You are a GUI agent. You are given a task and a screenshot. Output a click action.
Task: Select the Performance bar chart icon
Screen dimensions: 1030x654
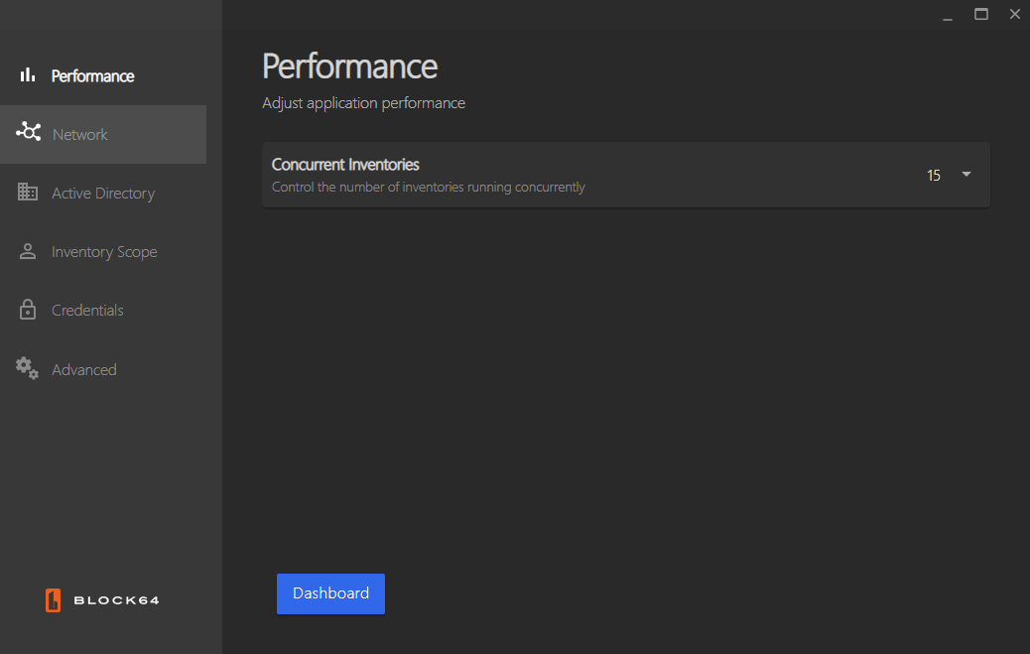[27, 73]
